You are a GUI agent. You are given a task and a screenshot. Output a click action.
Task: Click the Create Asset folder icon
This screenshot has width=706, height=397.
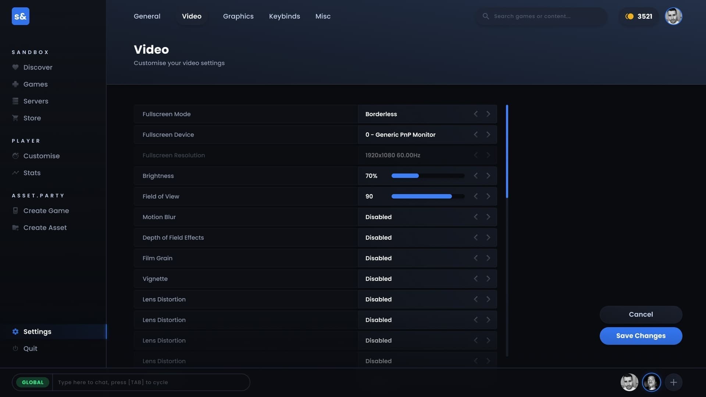point(15,228)
